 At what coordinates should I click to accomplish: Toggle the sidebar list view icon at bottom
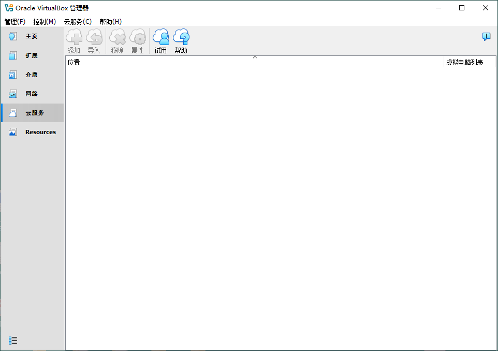click(x=13, y=340)
